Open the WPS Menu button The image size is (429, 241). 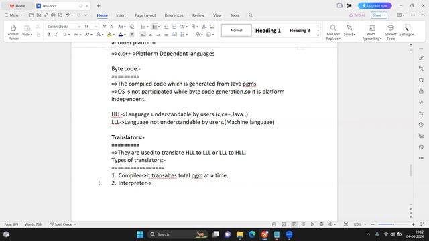pos(14,15)
